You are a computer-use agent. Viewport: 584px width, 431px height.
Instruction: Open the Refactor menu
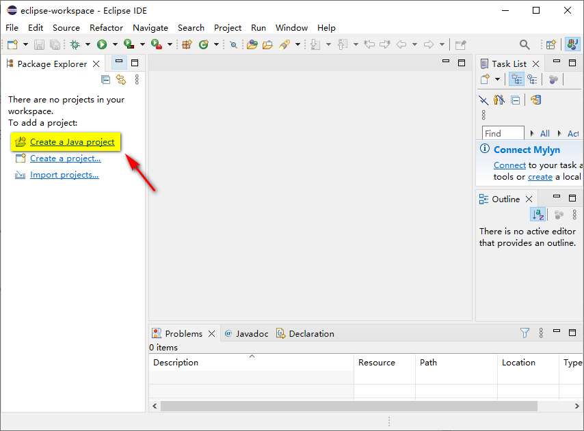106,28
